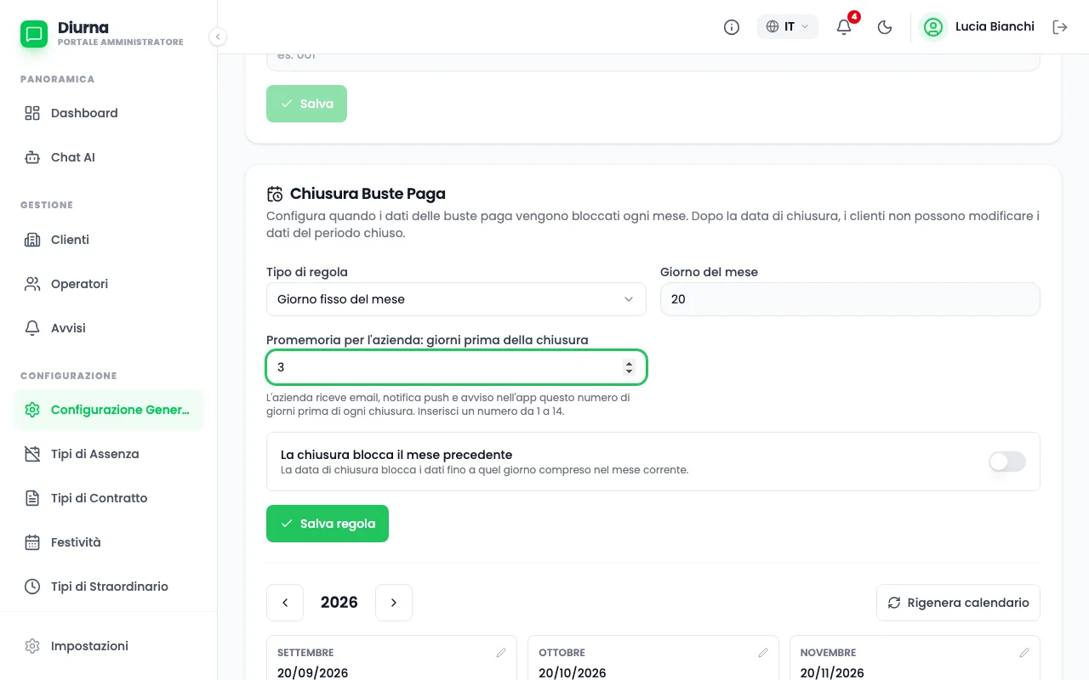The width and height of the screenshot is (1089, 680).
Task: Click the faded 'Salva' button
Action: point(306,104)
